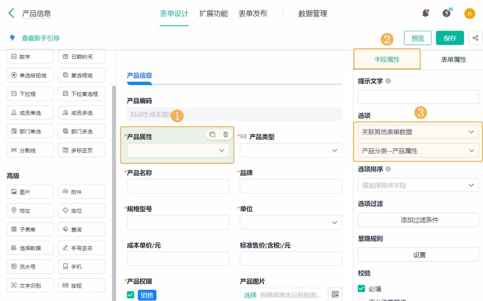
Task: Click the trash icon to delete 产品属性 field
Action: point(225,134)
